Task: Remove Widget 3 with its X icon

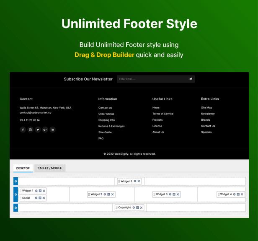Action: click(x=178, y=194)
